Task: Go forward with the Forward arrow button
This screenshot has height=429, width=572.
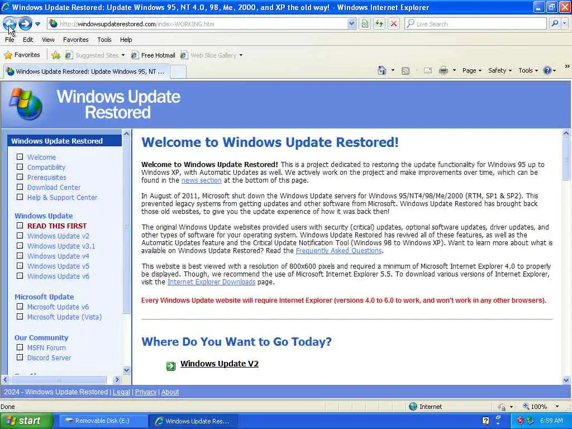Action: click(x=25, y=24)
